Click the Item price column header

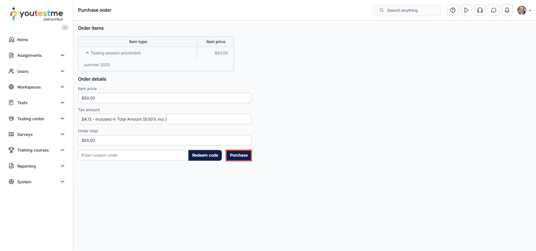click(216, 42)
